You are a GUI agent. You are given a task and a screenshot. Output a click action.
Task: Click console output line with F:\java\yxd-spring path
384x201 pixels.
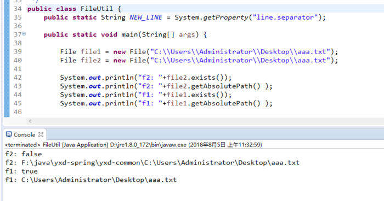[x=152, y=163]
